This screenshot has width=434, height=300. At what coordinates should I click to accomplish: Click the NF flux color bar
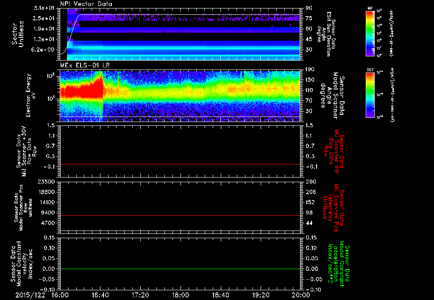tap(370, 33)
